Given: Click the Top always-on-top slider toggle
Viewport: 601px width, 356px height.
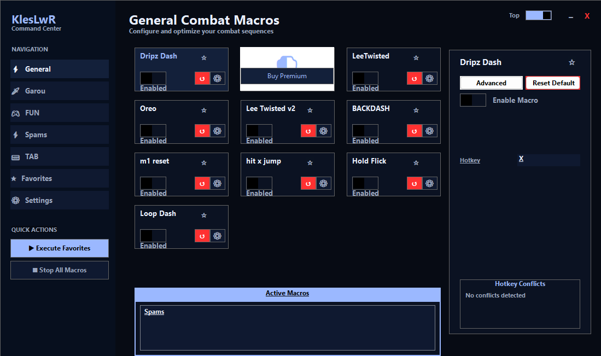Looking at the screenshot, I should pos(538,15).
